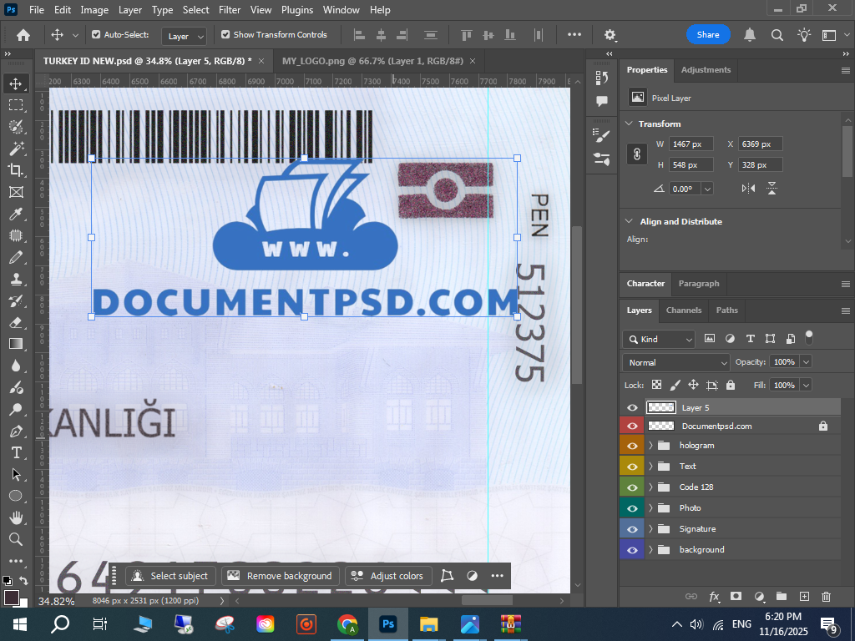Toggle the Auto-Select checkbox
Viewport: 855px width, 641px height.
click(96, 35)
